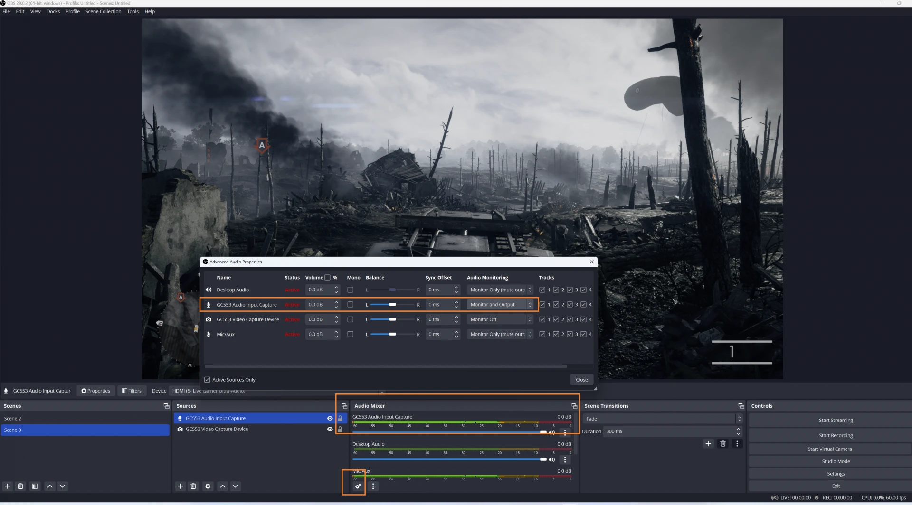
Task: Enable Mono for GC553 Audio Input Capture
Action: [x=351, y=305]
